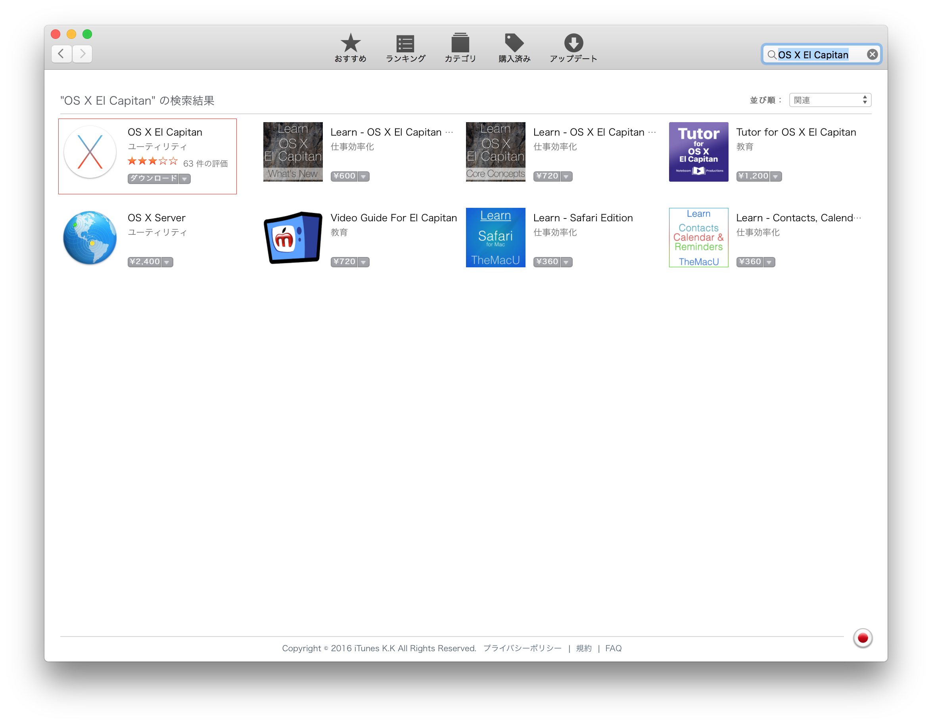Expand the arrow beside the ¥600 price

click(x=363, y=176)
